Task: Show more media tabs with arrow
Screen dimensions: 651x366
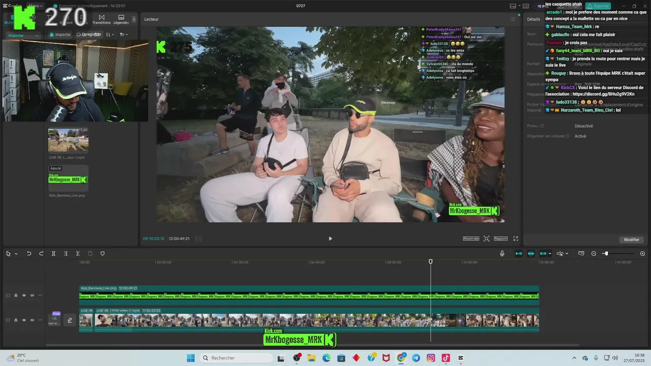Action: pyautogui.click(x=134, y=19)
